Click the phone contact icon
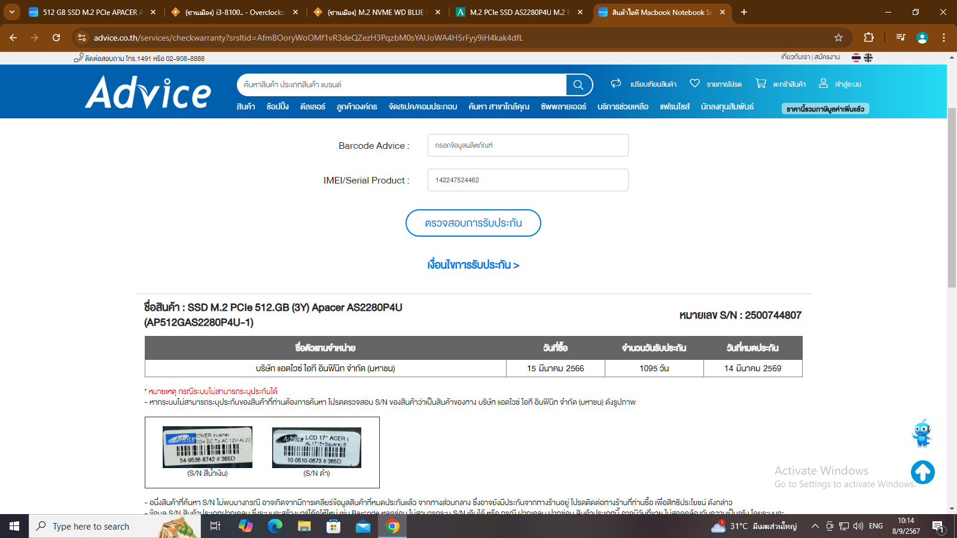The height and width of the screenshot is (538, 957). 78,57
